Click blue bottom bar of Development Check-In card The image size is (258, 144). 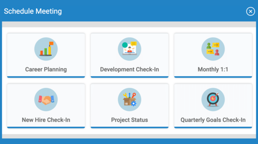click(x=129, y=77)
